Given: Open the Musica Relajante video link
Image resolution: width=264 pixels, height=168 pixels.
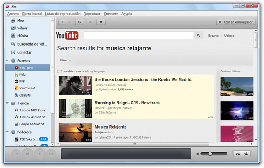Looking at the screenshot, I should pos(110,127).
